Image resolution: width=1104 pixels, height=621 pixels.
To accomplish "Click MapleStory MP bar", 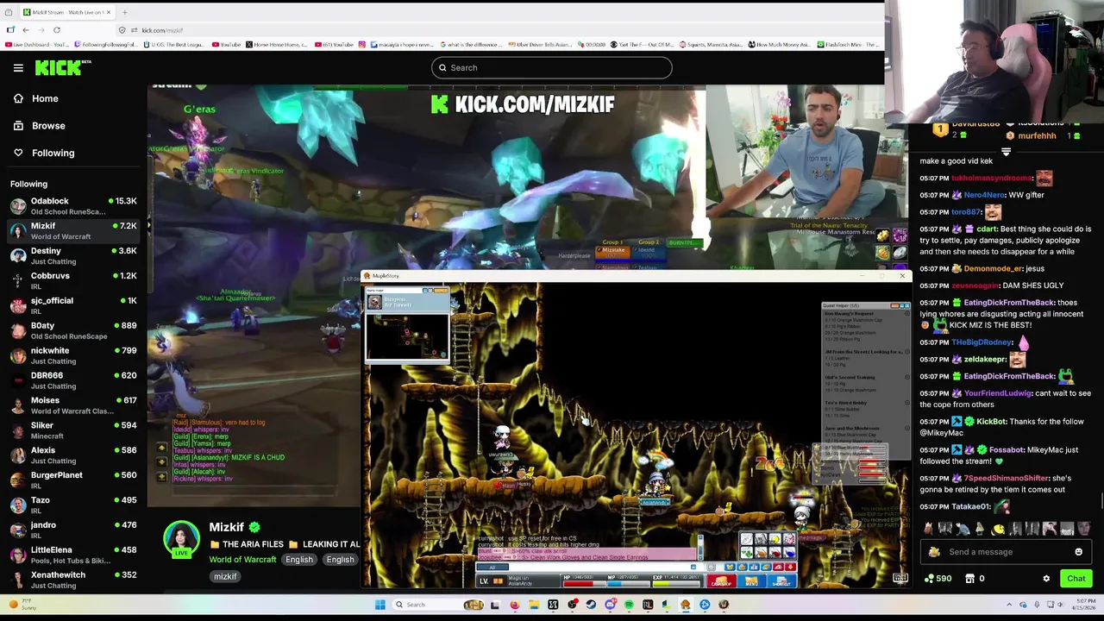I will click(629, 584).
